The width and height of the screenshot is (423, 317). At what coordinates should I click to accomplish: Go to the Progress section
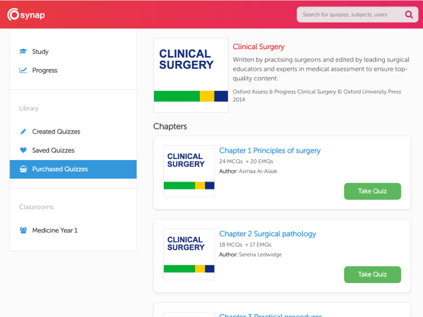click(x=44, y=70)
